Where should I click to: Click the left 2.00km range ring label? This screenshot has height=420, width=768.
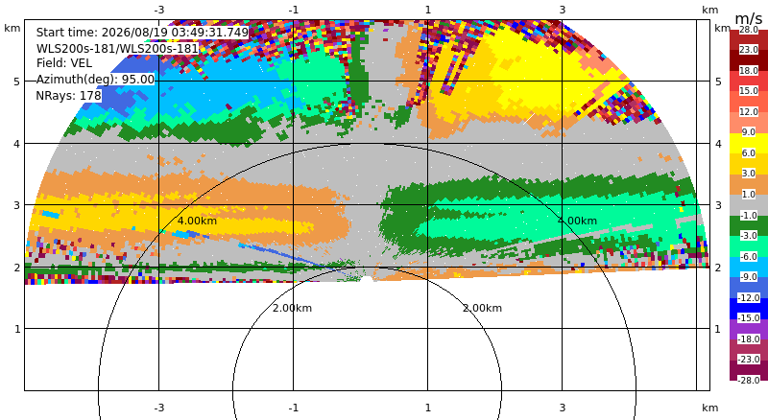(x=292, y=308)
